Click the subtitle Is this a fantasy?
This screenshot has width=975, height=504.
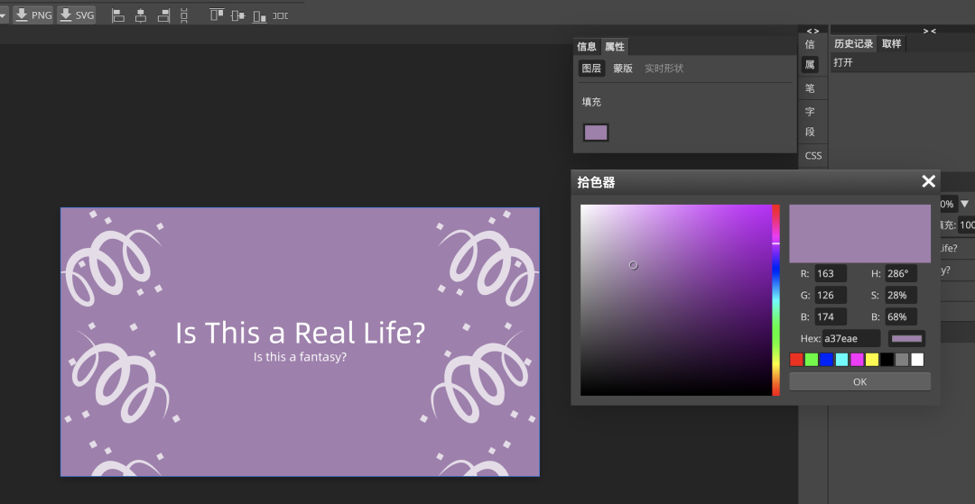tap(301, 357)
